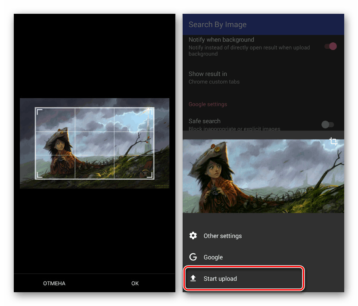
Task: Click the gear icon beside Other settings
Action: pos(193,235)
